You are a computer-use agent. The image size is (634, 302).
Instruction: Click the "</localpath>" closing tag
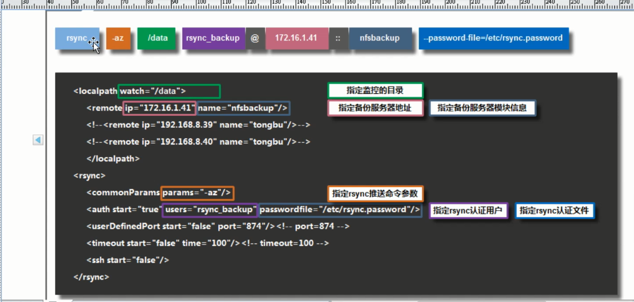tap(113, 159)
